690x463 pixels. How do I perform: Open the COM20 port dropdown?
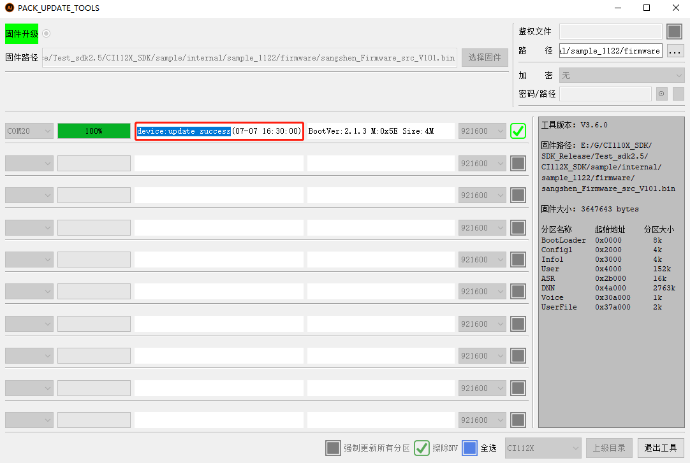[x=29, y=131]
